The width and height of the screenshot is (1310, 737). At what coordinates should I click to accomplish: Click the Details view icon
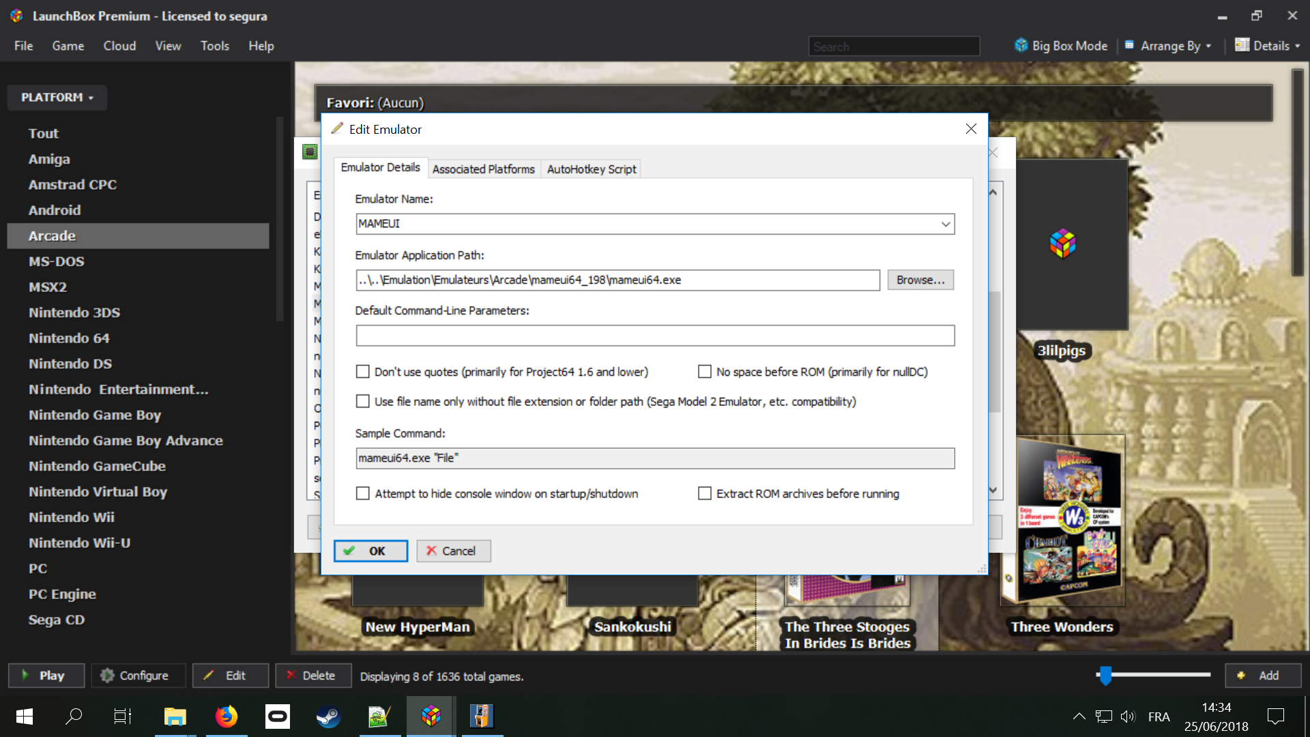[1242, 45]
